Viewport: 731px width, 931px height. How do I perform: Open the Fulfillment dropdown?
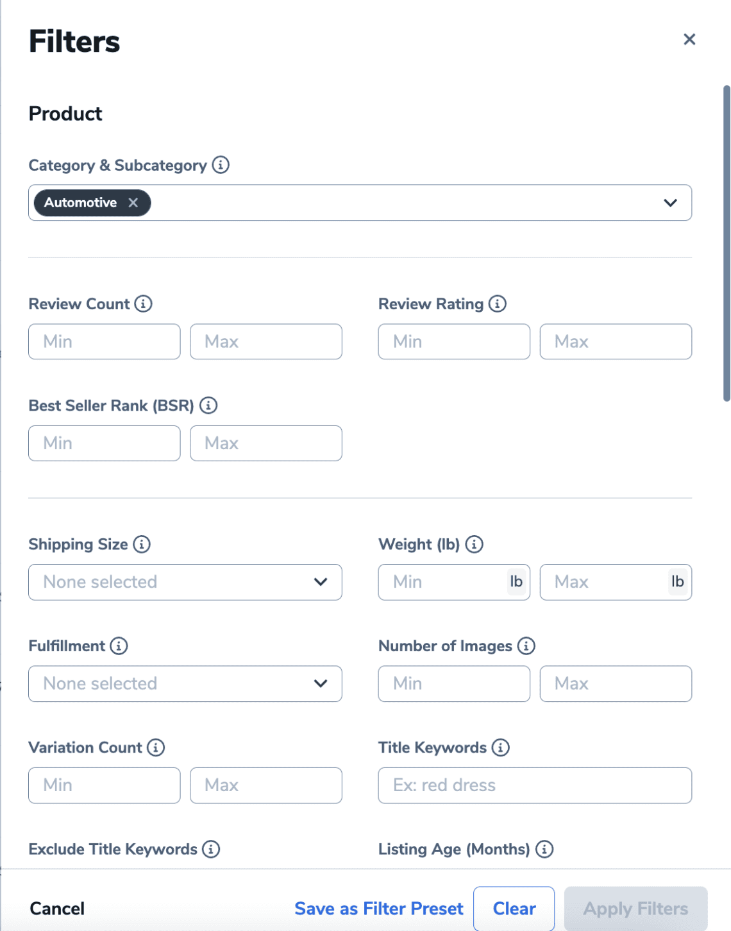(321, 683)
